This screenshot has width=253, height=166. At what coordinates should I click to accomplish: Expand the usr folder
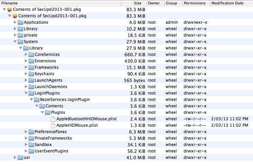15,157
